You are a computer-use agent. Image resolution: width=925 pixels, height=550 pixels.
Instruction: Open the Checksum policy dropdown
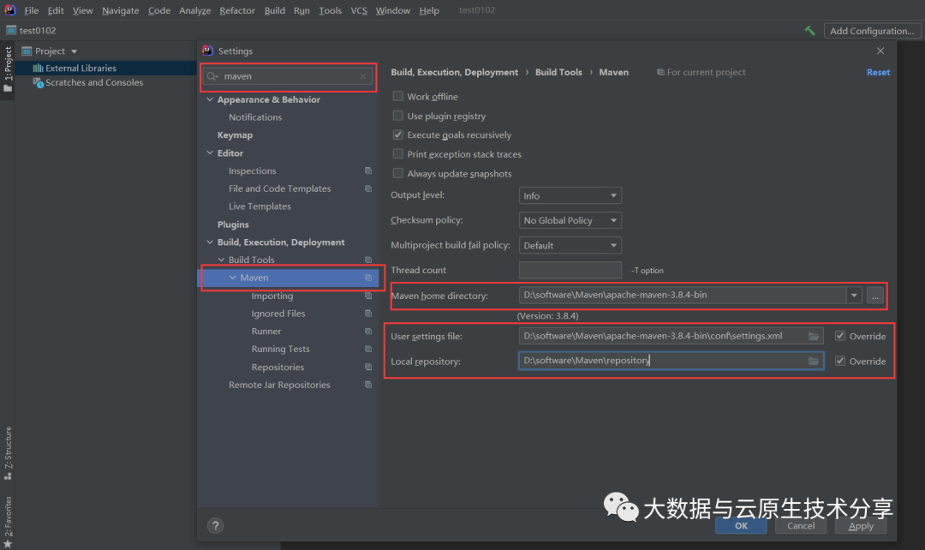570,220
